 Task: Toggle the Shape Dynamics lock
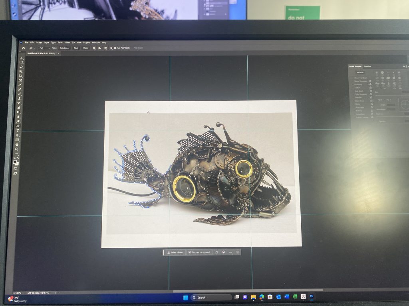pos(370,81)
